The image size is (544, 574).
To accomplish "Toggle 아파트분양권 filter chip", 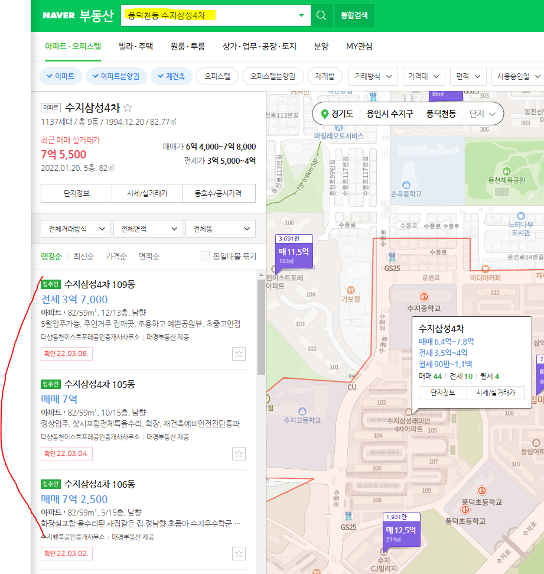I will 116,76.
